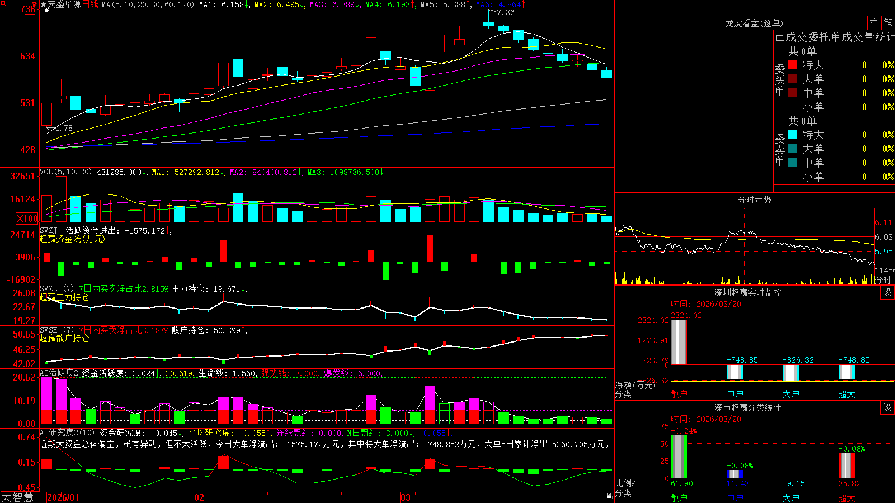Click the 03 month marker on the time axis

(x=405, y=497)
